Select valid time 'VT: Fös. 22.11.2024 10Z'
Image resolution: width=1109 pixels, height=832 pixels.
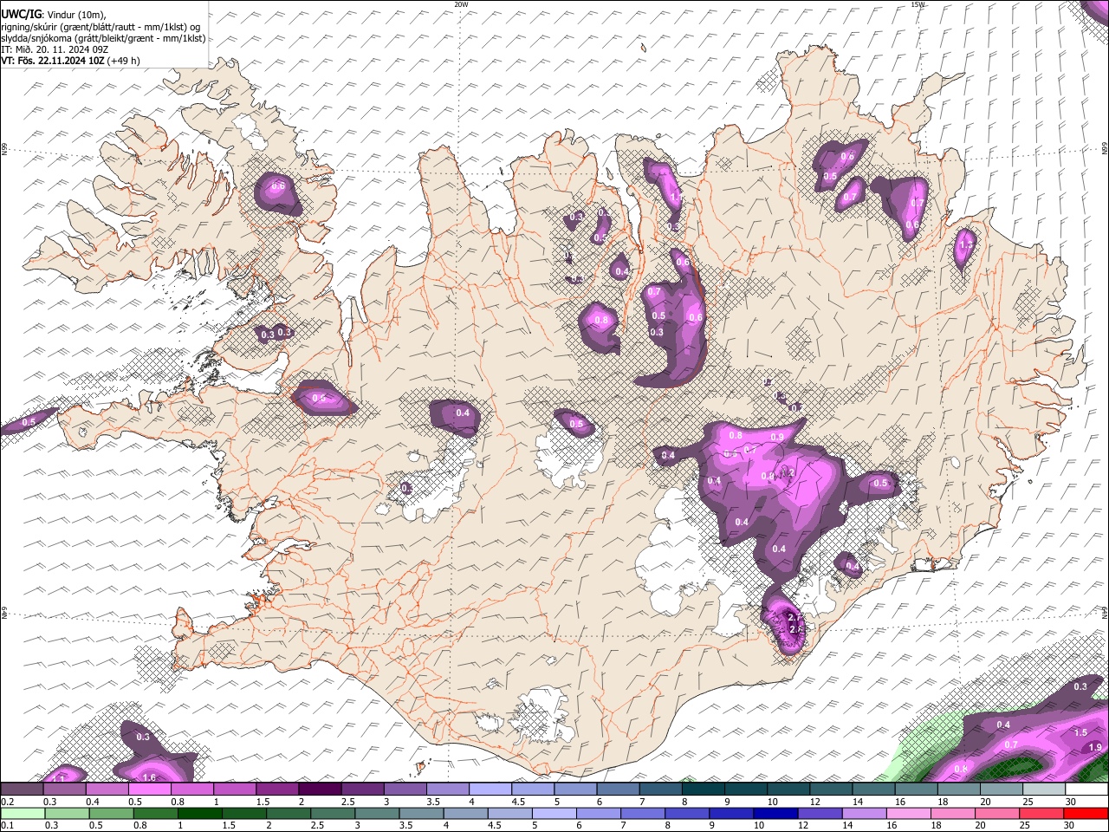point(52,61)
